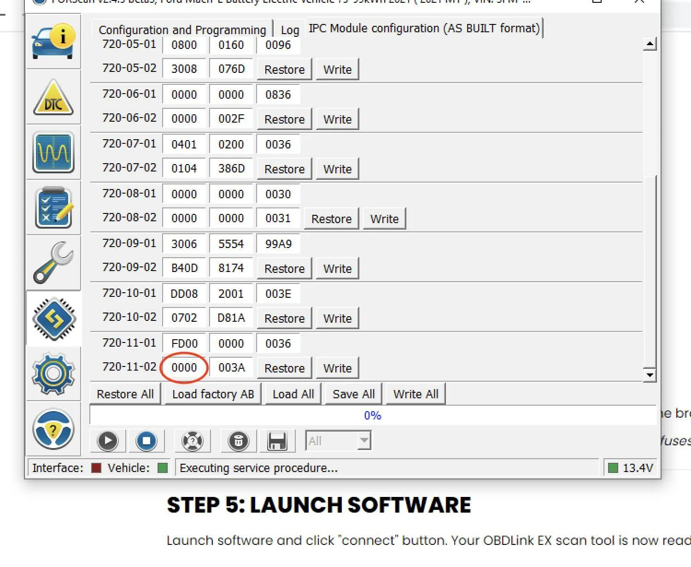Click Write for row 720-11-02
The width and height of the screenshot is (691, 567).
point(338,368)
